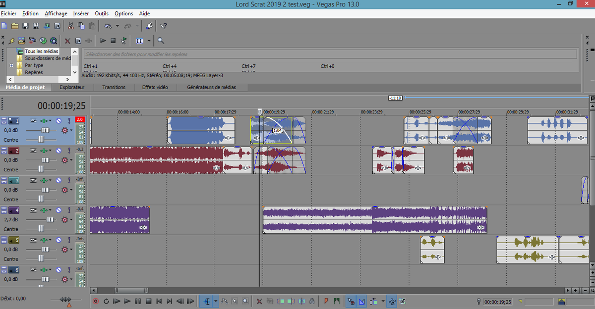595x309 pixels.
Task: Open the Affichage menu
Action: (56, 13)
